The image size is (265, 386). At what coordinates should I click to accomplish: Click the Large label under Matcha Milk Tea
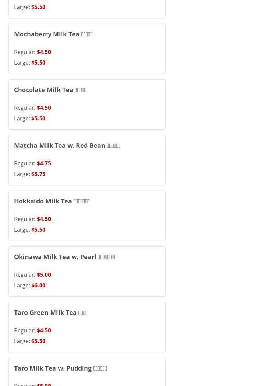tap(22, 174)
